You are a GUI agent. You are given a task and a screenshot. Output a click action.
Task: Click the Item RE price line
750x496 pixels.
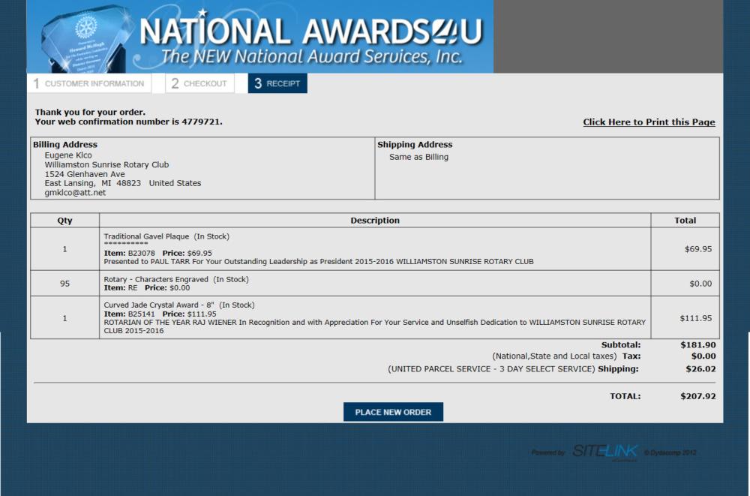point(147,288)
